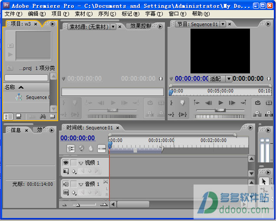Click the project panel search field
This screenshot has width=276, height=221.
coord(26,78)
